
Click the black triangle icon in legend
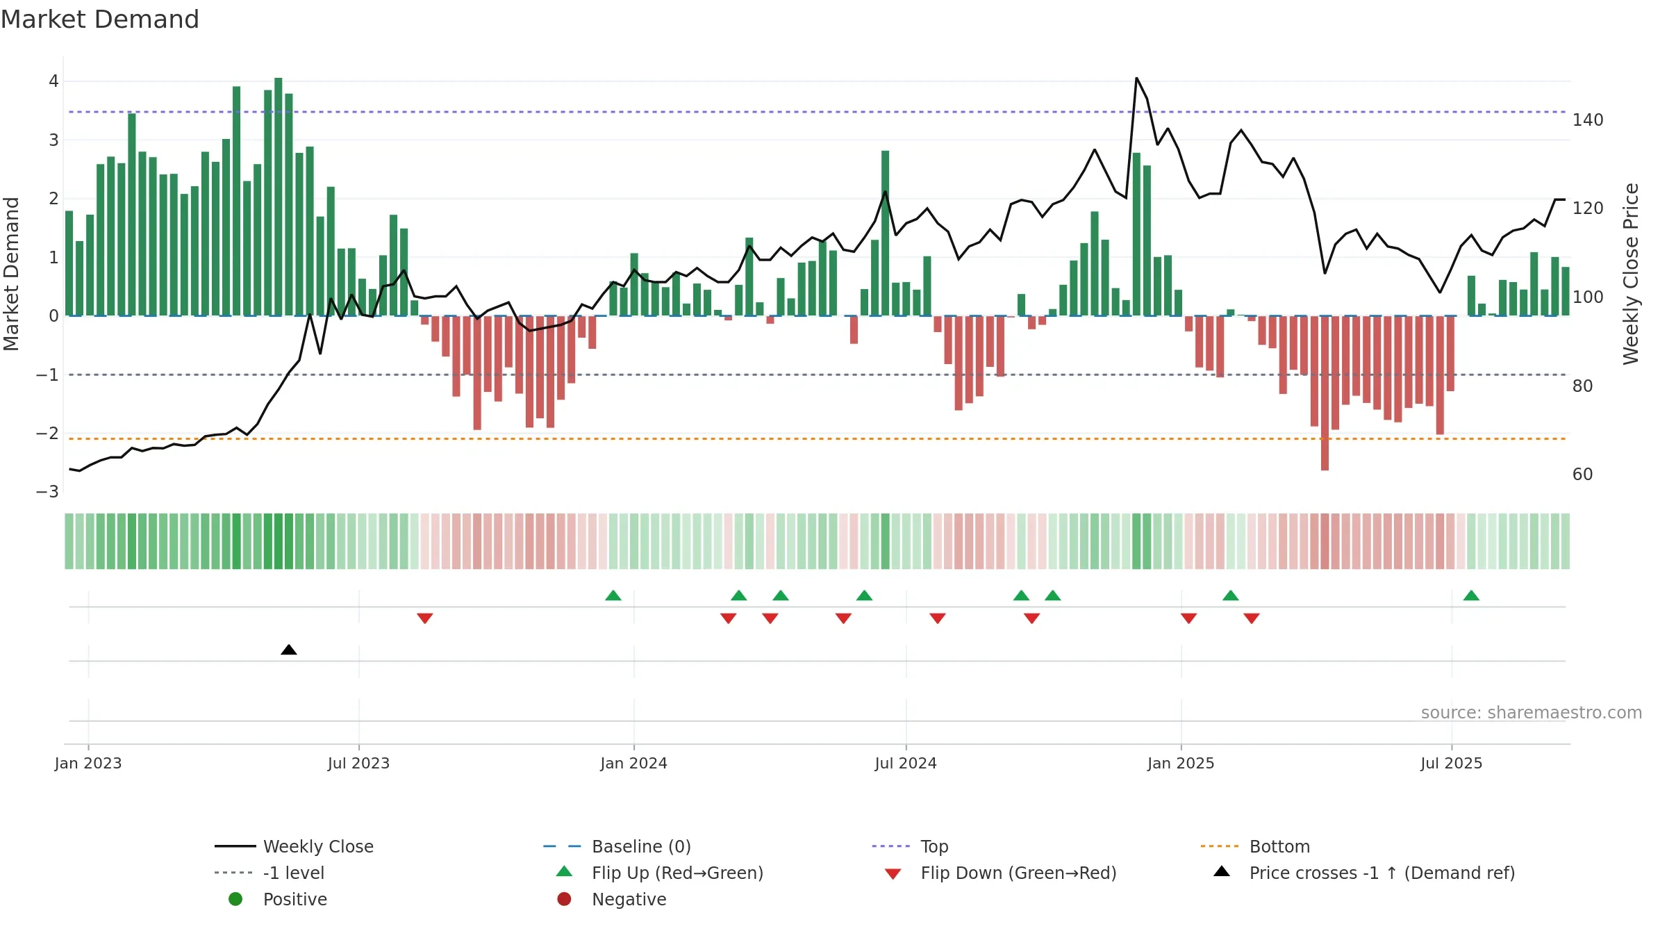(x=1222, y=871)
